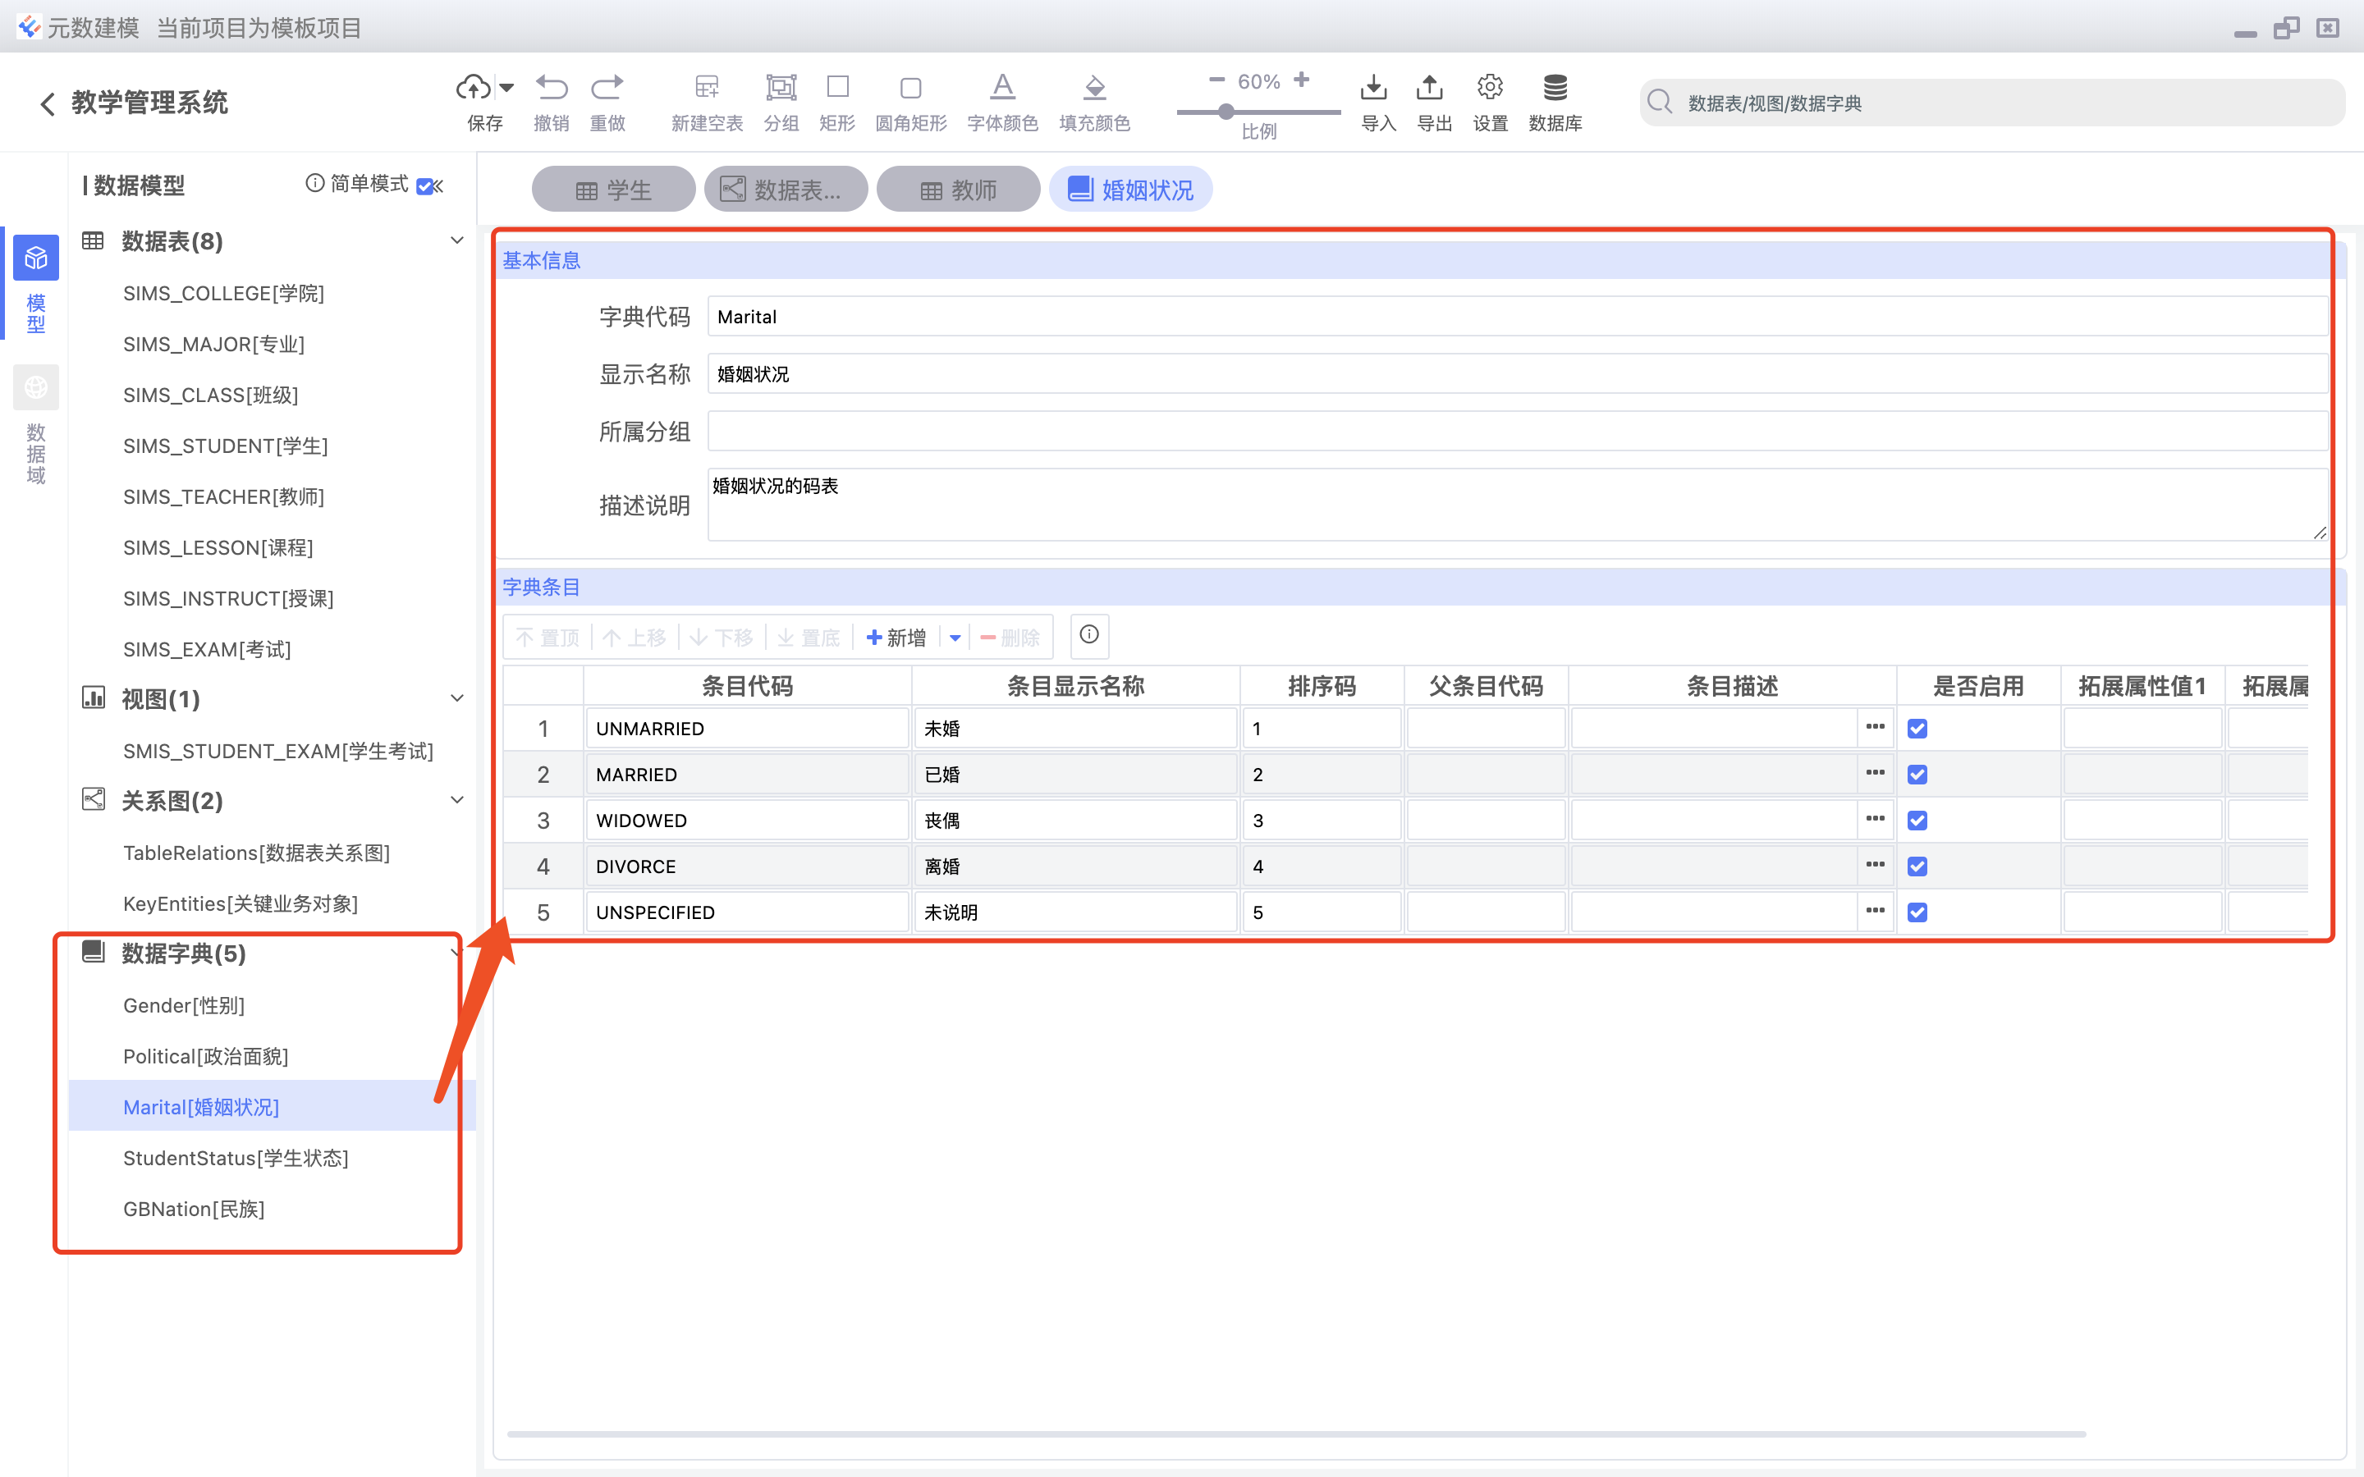Switch to the 教师 tab
This screenshot has width=2364, height=1477.
pos(958,190)
